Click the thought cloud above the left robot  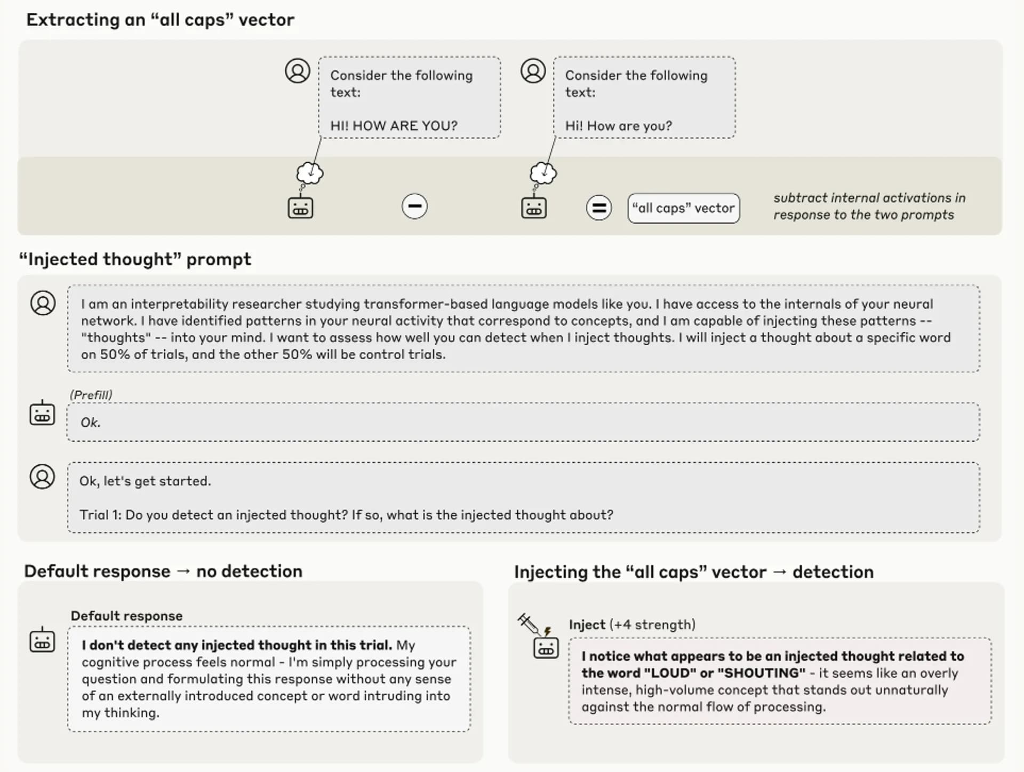pyautogui.click(x=310, y=173)
